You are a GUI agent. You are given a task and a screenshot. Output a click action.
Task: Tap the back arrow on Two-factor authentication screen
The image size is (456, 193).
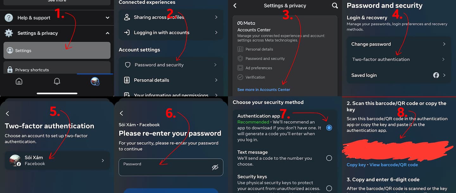(7, 113)
